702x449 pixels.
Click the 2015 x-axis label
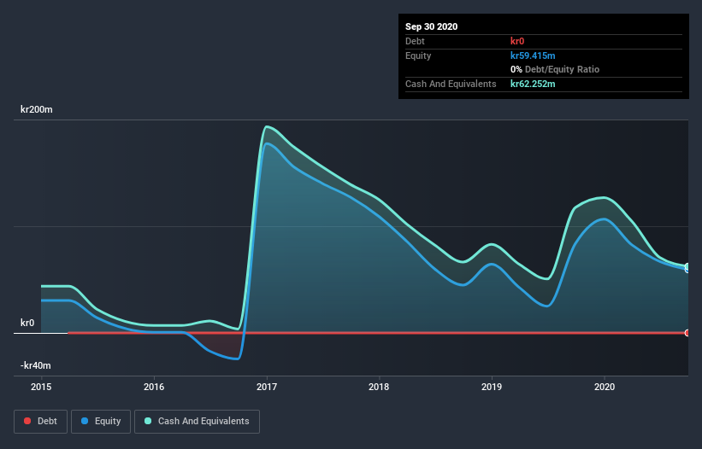click(x=41, y=387)
